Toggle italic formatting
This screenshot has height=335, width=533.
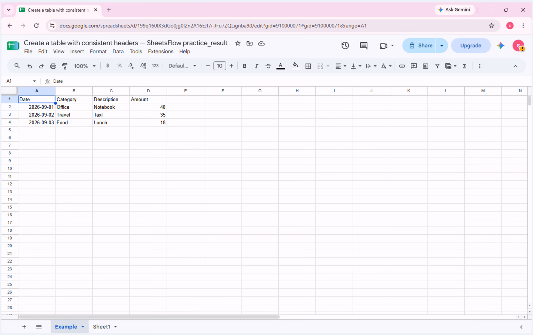(256, 66)
